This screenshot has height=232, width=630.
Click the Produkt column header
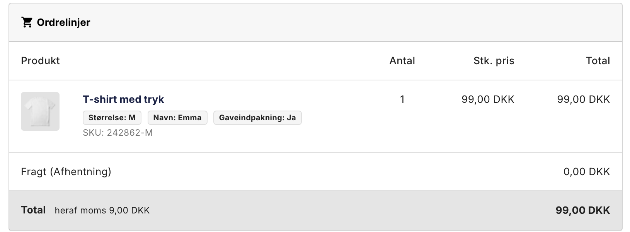[40, 61]
